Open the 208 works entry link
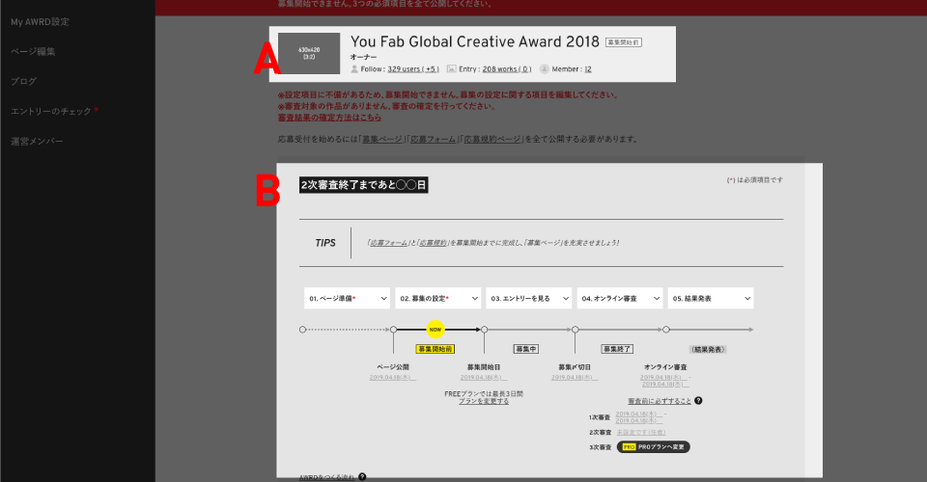 coord(507,69)
